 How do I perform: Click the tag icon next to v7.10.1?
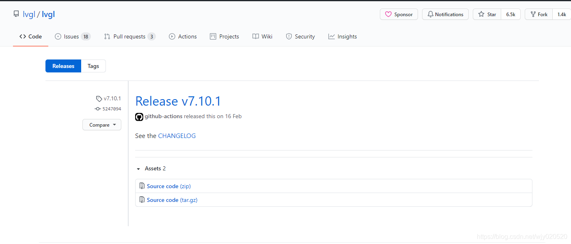pos(99,99)
